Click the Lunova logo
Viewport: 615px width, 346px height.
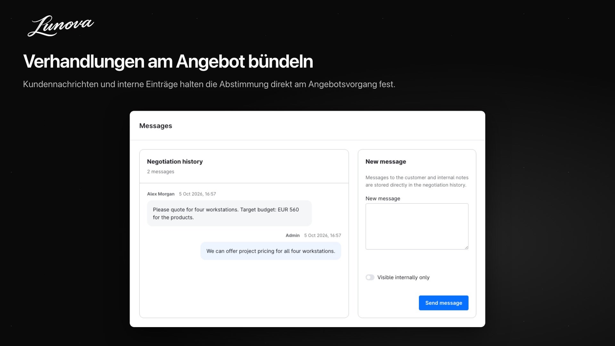click(x=61, y=26)
